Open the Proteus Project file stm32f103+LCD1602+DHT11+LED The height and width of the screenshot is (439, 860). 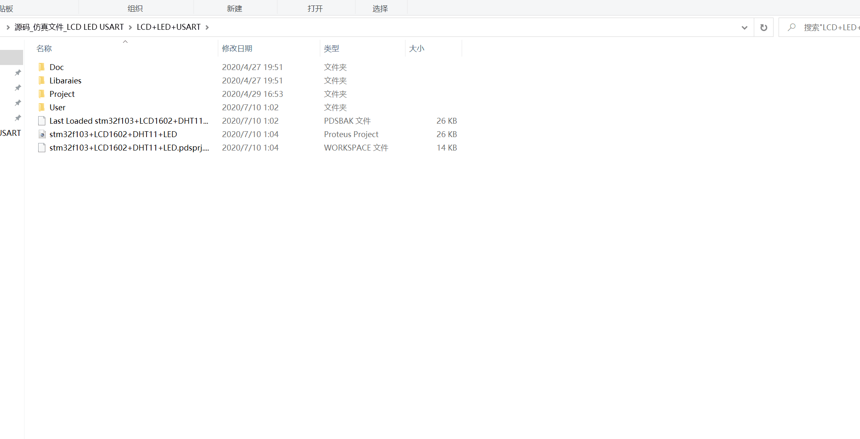pos(113,134)
